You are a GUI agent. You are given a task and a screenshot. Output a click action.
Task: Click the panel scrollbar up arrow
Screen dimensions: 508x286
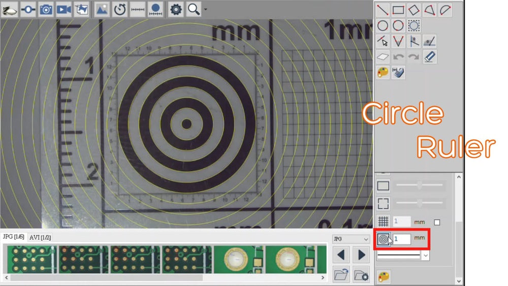(x=459, y=177)
